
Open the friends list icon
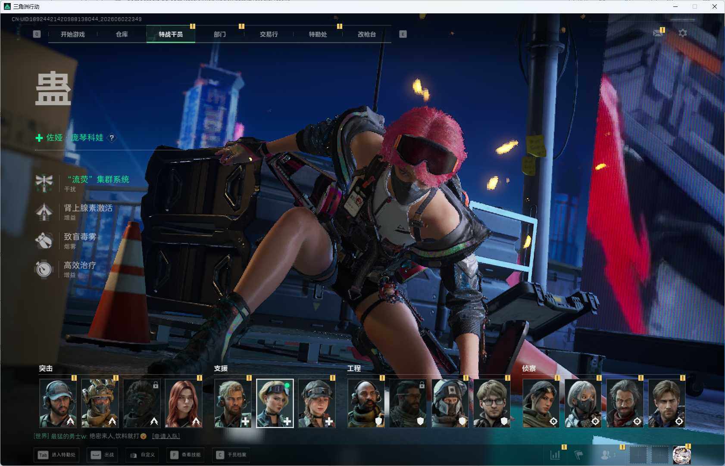pyautogui.click(x=606, y=455)
